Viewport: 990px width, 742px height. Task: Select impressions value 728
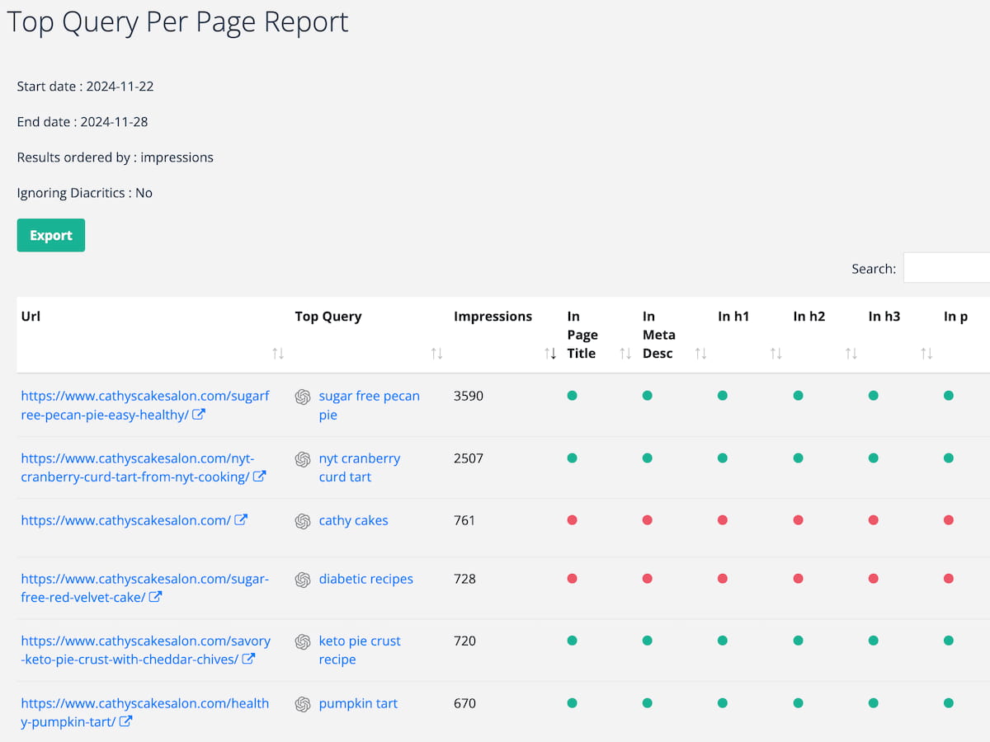pyautogui.click(x=464, y=579)
